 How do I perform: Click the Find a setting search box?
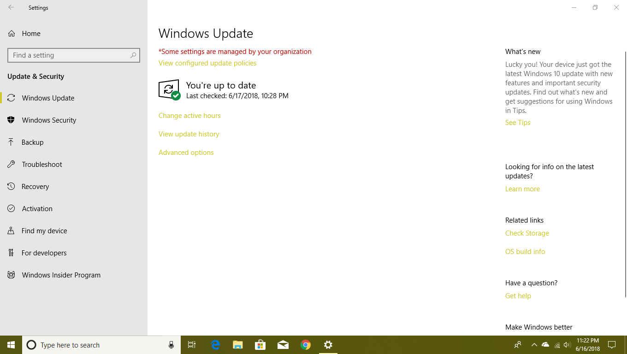tap(74, 55)
